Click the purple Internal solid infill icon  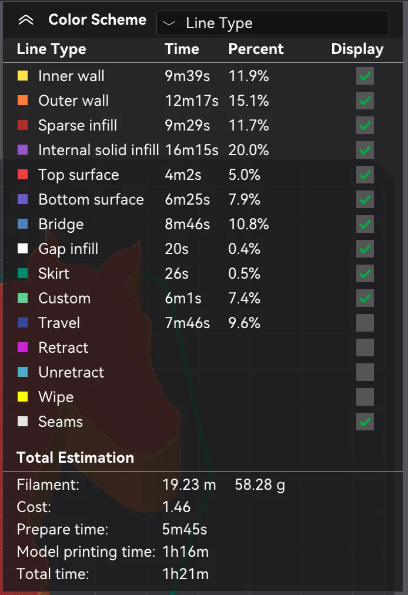[23, 150]
